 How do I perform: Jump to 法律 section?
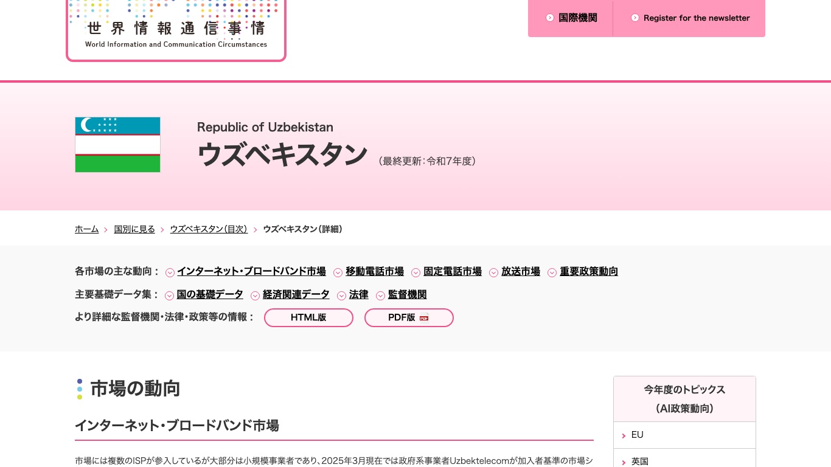[x=359, y=295]
